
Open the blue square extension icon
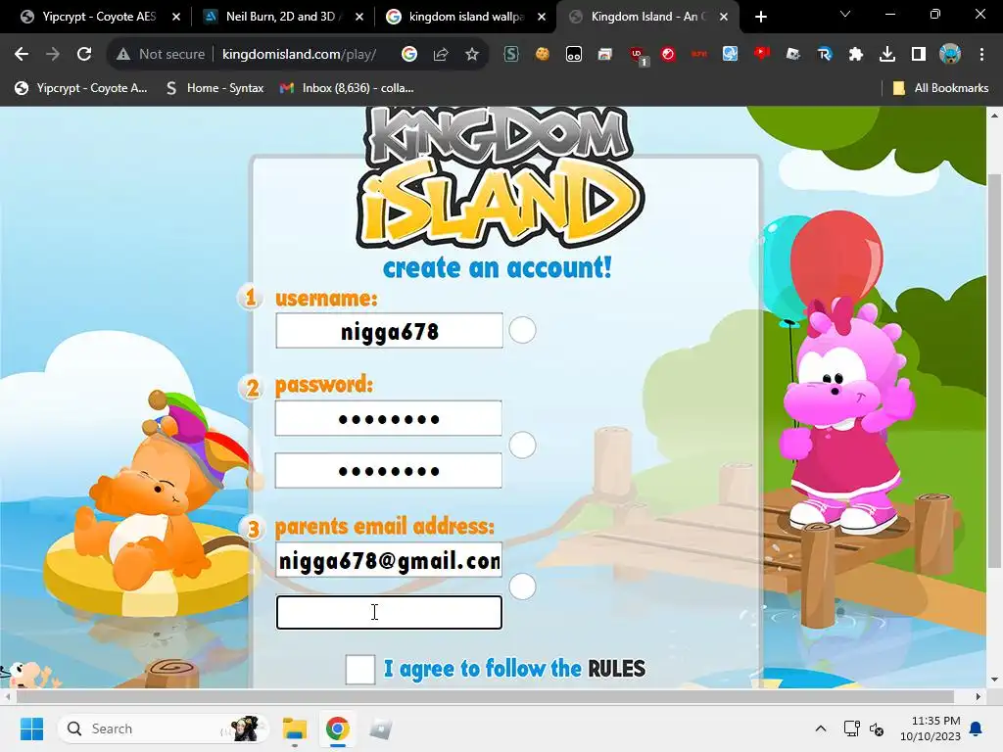730,55
